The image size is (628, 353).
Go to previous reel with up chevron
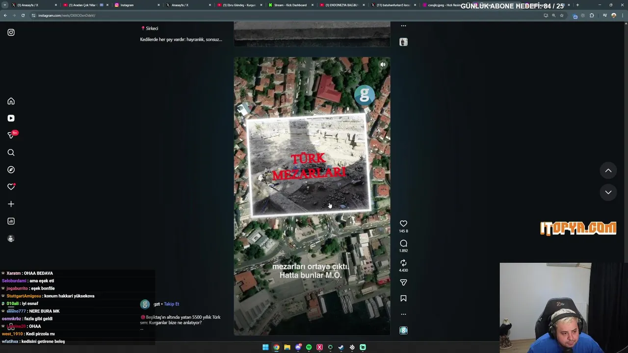(x=608, y=171)
